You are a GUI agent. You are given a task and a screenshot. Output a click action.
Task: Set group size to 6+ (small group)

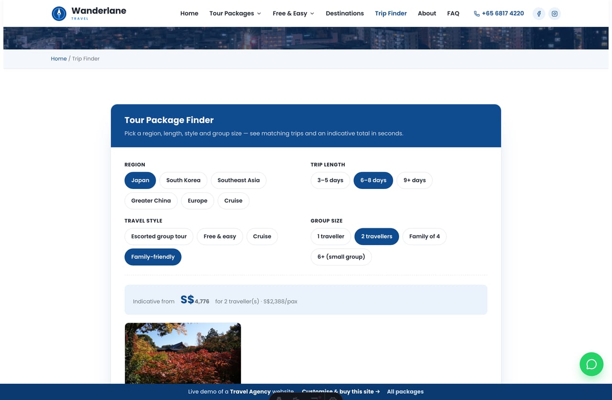[x=341, y=257]
